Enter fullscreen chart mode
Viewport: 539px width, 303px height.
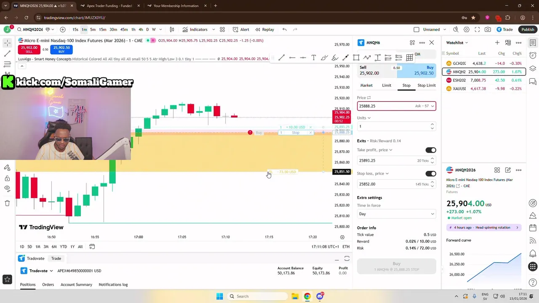477,29
